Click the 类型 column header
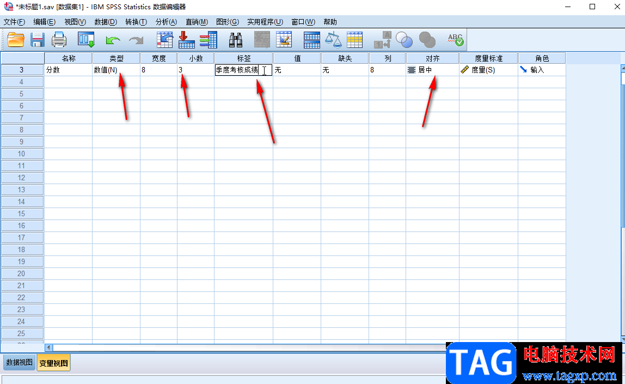Screen dimensions: 625x384 coord(117,58)
